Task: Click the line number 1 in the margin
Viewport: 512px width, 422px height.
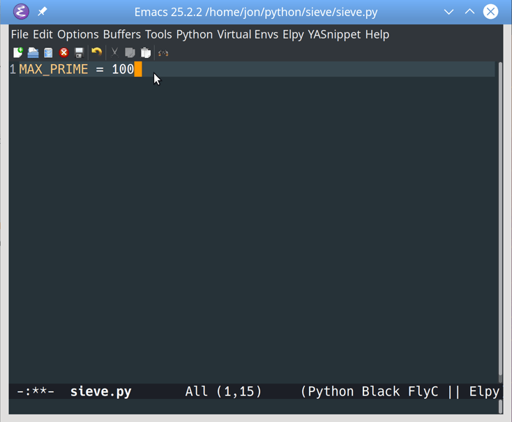Action: pyautogui.click(x=13, y=69)
